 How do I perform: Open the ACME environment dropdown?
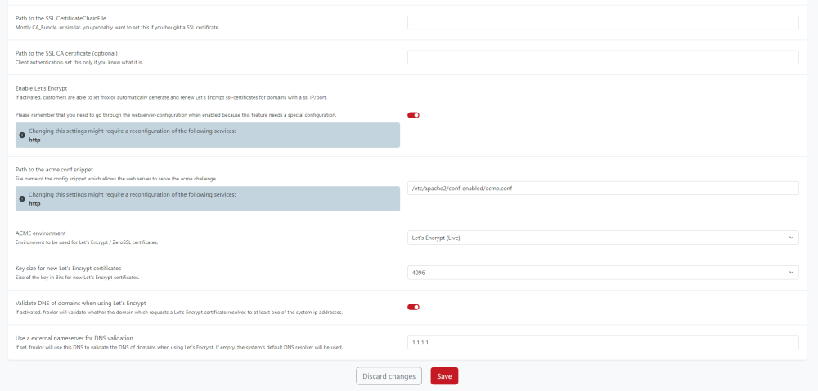click(603, 238)
